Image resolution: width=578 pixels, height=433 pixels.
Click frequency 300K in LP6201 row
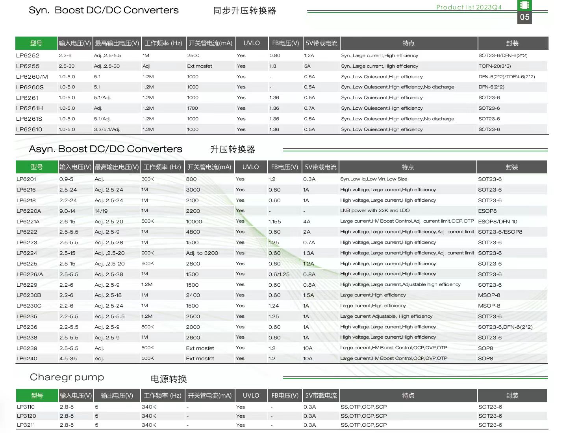click(x=148, y=179)
